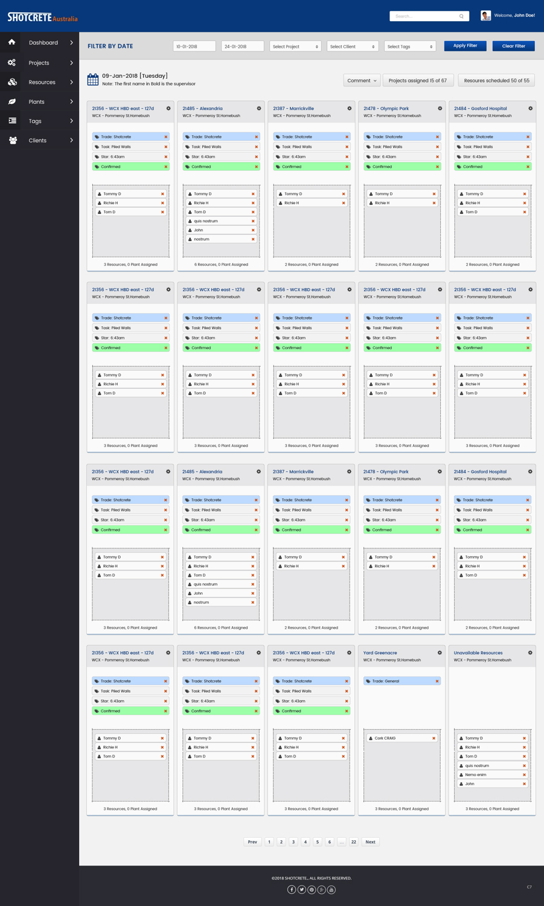Go to page 4

tap(306, 842)
